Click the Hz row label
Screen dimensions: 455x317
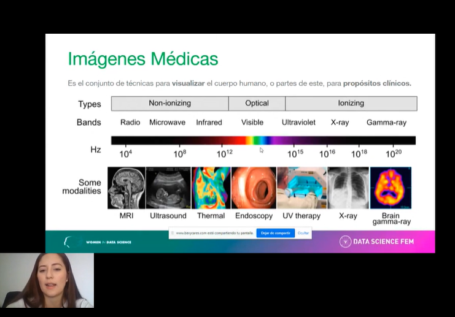coord(95,150)
